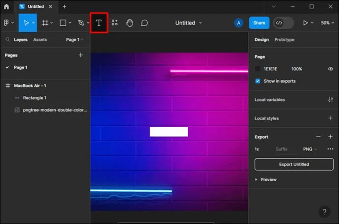Open the 50% zoom dropdown
339x224 pixels.
(327, 23)
